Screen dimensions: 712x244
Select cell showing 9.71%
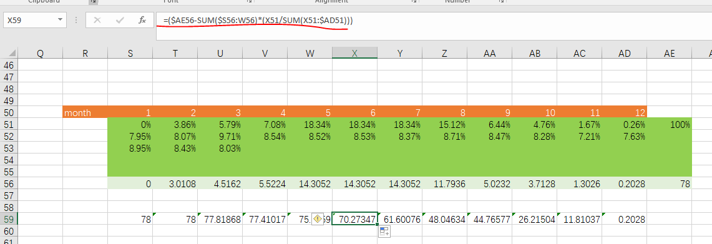(220, 136)
